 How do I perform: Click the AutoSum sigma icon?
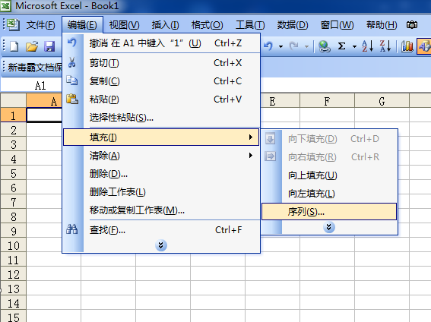click(341, 46)
